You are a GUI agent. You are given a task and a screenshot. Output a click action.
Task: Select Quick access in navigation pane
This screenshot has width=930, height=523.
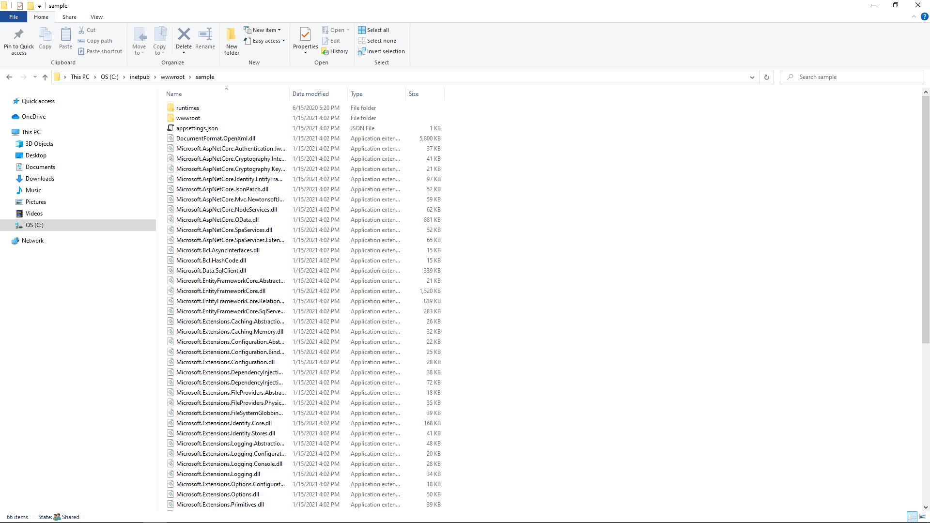(x=38, y=101)
